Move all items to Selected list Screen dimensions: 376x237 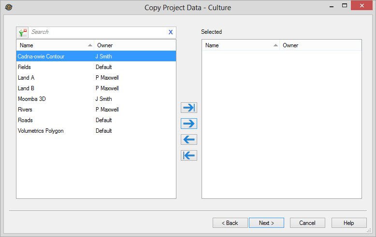coord(189,108)
